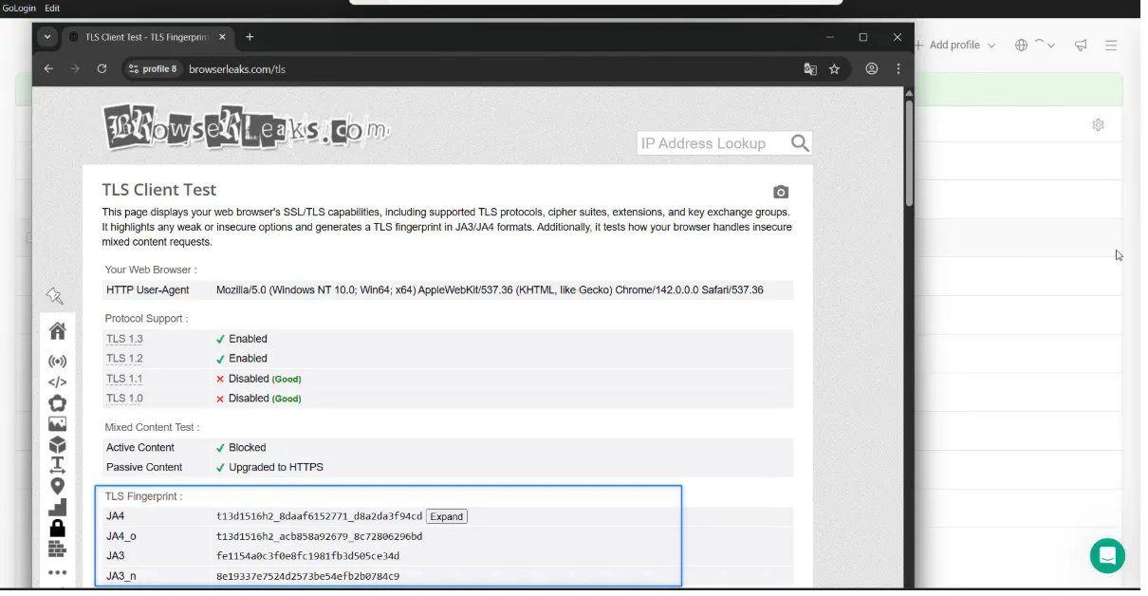Click the profile 8 chip in address bar

click(x=153, y=69)
